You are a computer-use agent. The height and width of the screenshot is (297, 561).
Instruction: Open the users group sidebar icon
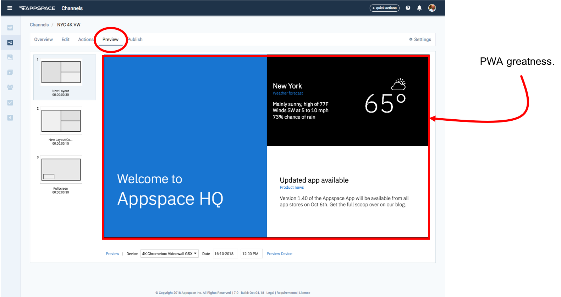pos(10,87)
